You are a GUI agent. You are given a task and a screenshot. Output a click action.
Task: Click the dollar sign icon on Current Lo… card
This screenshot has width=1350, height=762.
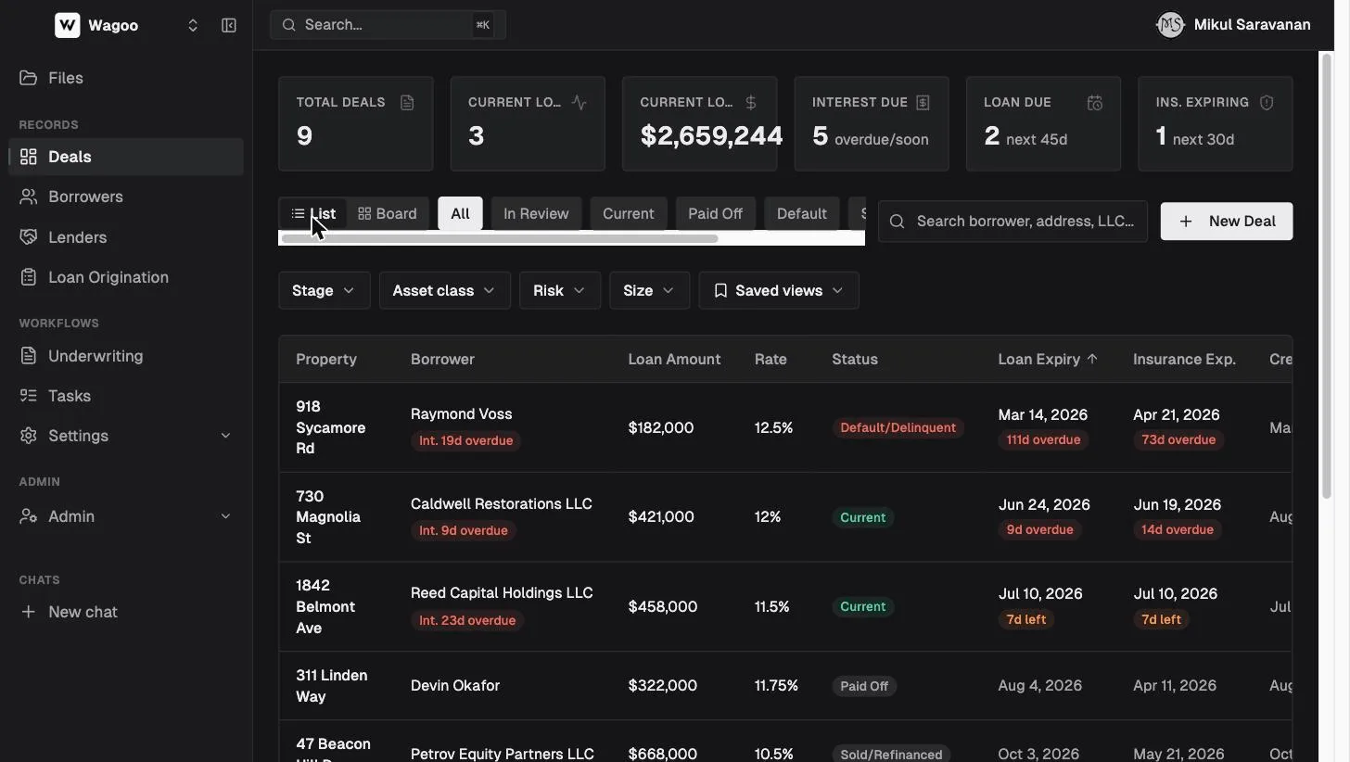(751, 102)
